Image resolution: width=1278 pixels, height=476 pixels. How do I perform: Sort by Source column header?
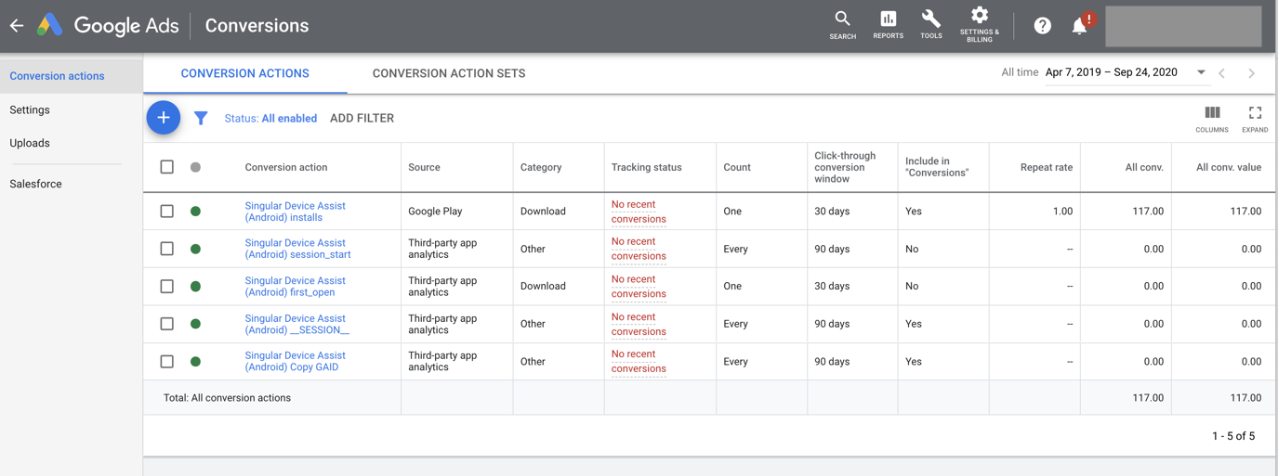424,168
